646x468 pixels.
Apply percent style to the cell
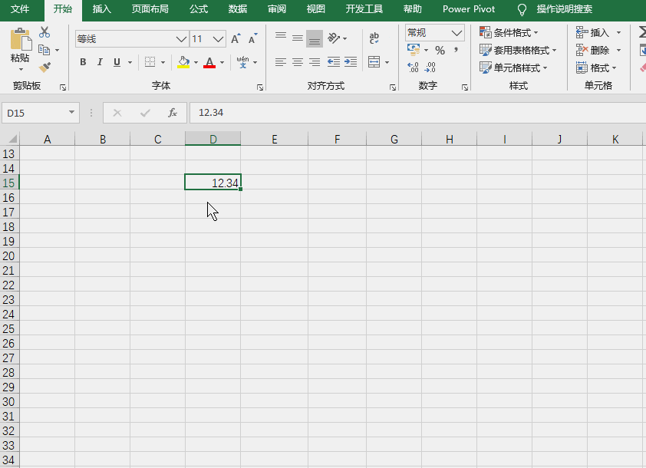[440, 51]
